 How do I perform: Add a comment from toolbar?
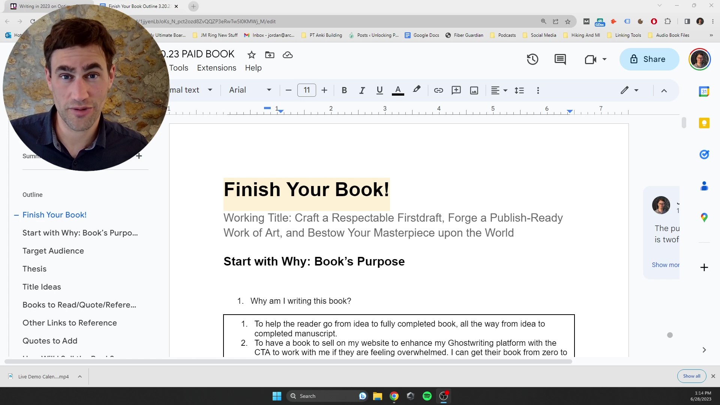coord(456,90)
